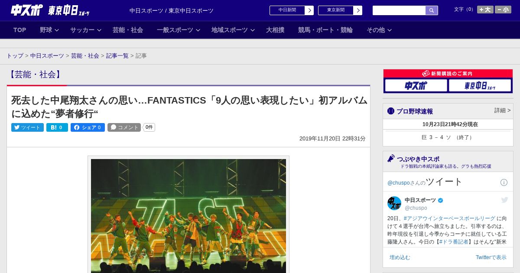
Task: Open the 芸能・社会 menu item
Action: (x=128, y=30)
